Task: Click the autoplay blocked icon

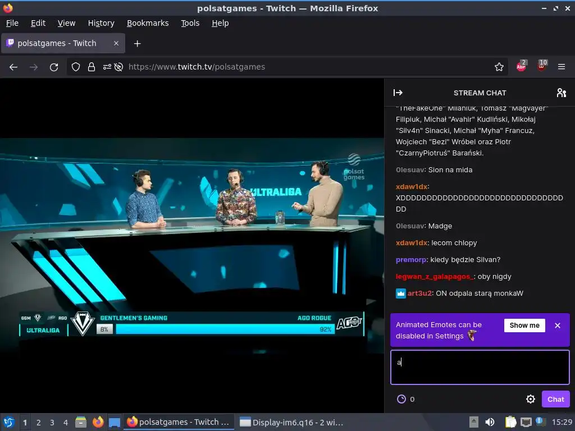Action: pyautogui.click(x=118, y=67)
